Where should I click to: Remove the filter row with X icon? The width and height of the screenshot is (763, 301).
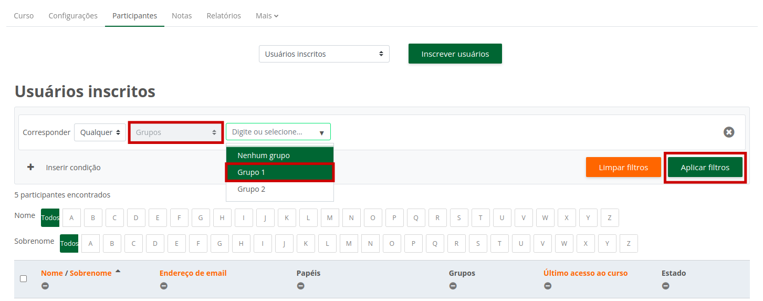click(x=729, y=132)
